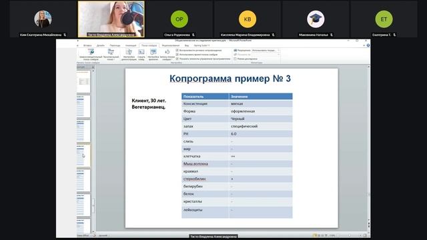This screenshot has height=240, width=427.
Task: Select the second slide thumbnail in panel
Action: pos(83,107)
